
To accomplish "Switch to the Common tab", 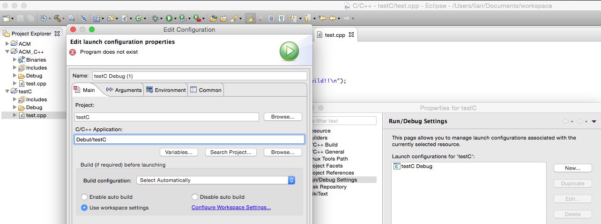I will [206, 90].
